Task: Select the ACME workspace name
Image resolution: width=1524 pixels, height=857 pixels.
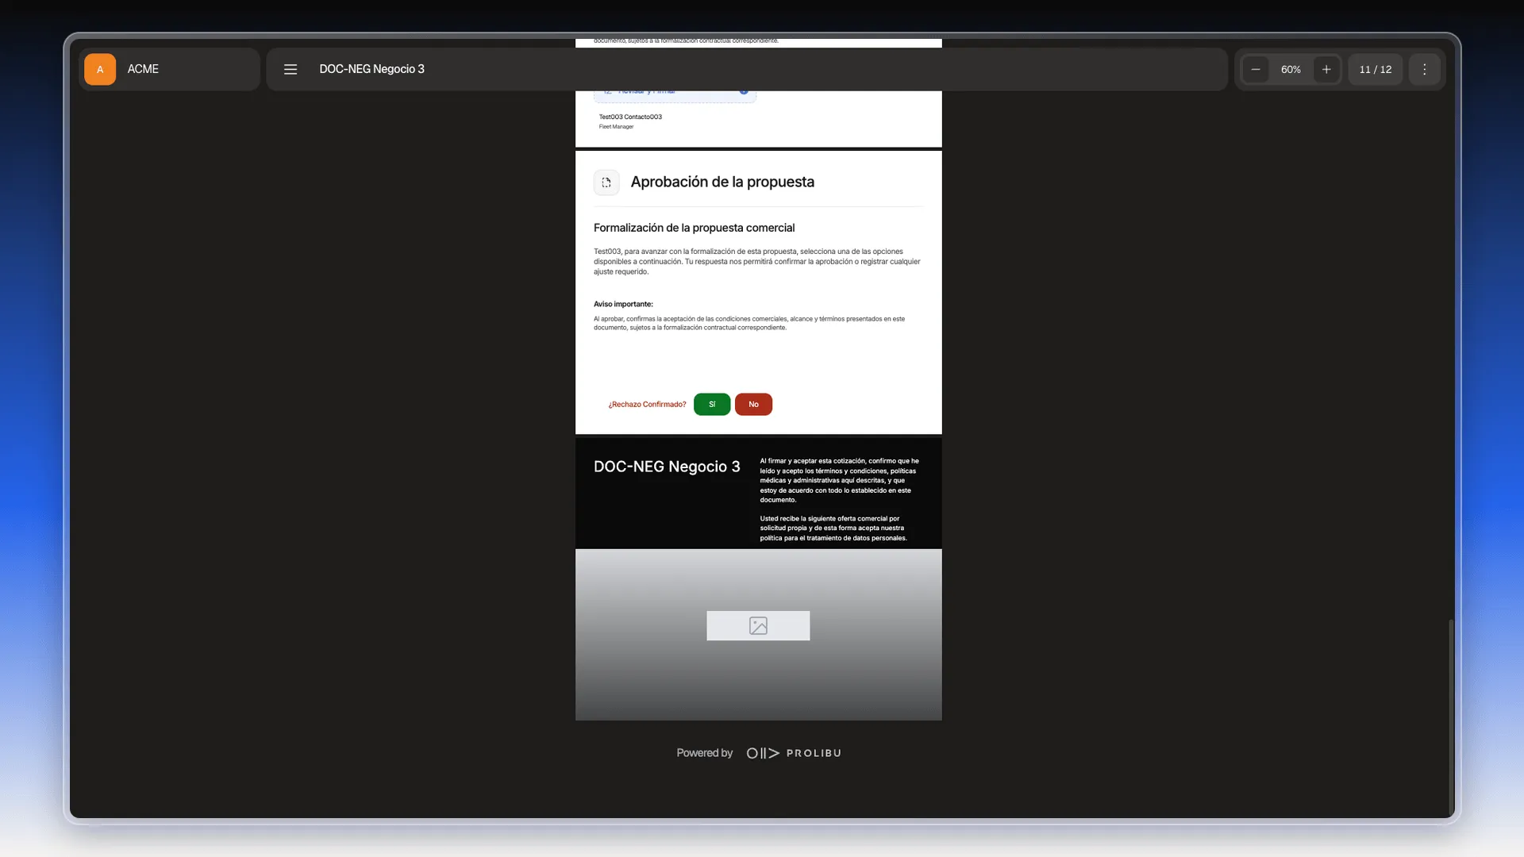Action: click(x=143, y=69)
